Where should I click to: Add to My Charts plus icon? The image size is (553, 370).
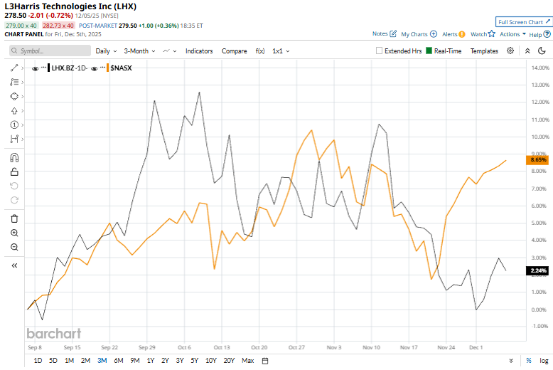[x=434, y=34]
